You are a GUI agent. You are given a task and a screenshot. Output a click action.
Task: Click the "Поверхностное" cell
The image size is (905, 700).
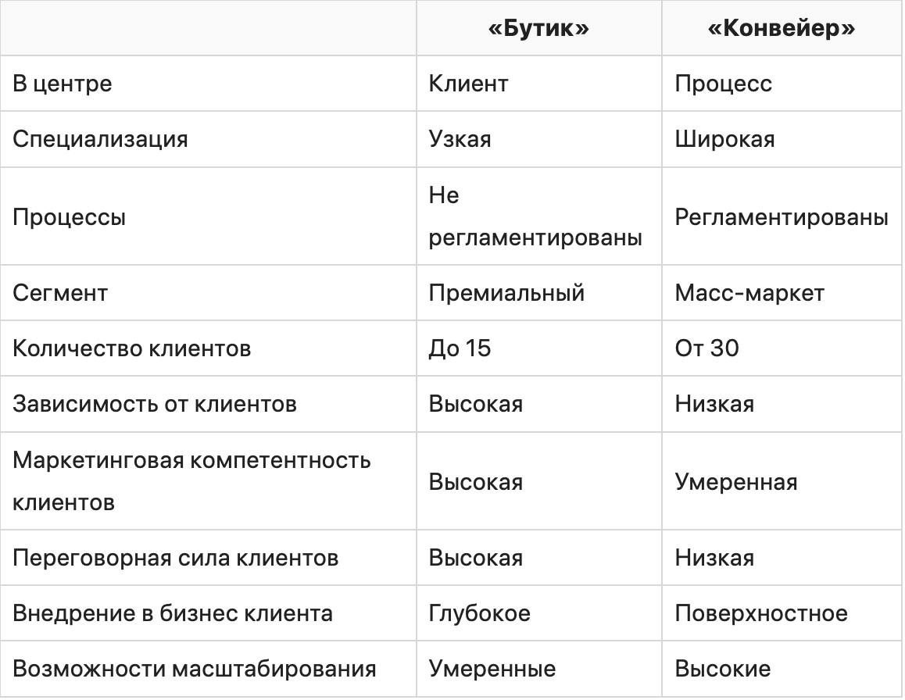(x=761, y=613)
